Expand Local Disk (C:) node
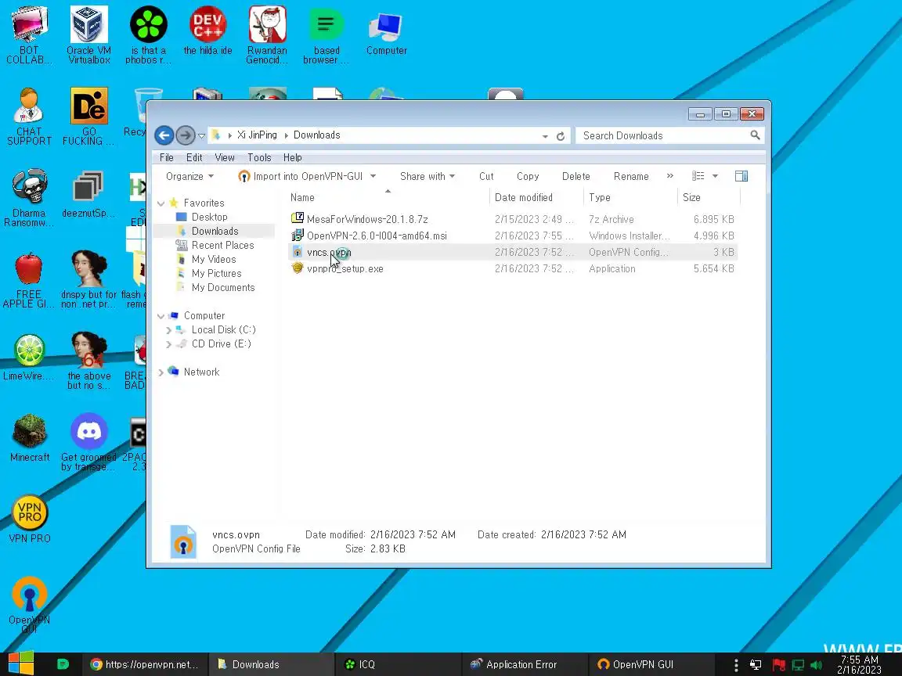The height and width of the screenshot is (676, 902). pyautogui.click(x=168, y=330)
